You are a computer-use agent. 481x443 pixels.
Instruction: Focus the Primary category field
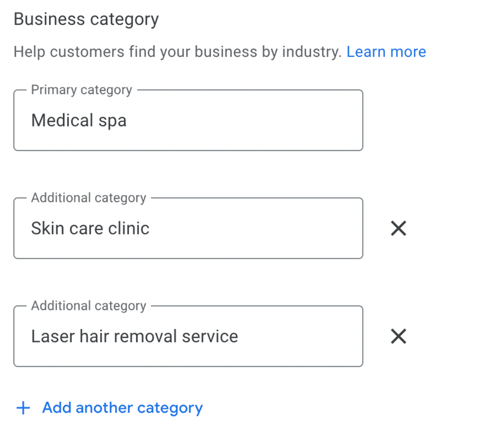pyautogui.click(x=188, y=120)
